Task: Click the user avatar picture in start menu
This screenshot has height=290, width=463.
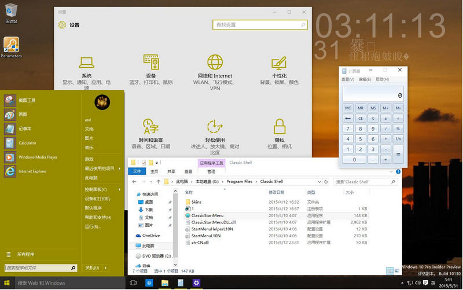Action: [102, 102]
